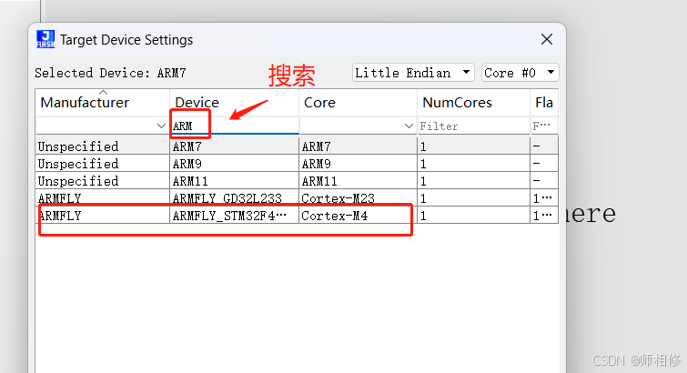Viewport: 687px width, 373px height.
Task: Click the J-Flash icon in title bar
Action: 45,39
